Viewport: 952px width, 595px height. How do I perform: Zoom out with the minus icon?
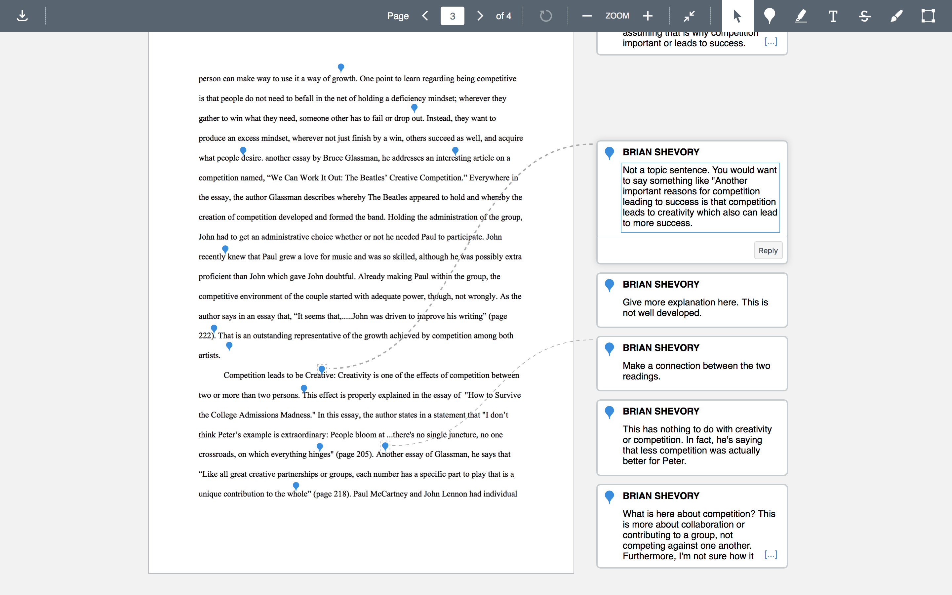[586, 16]
